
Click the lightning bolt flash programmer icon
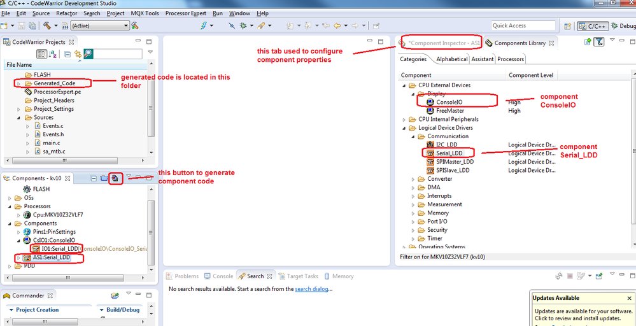click(205, 25)
